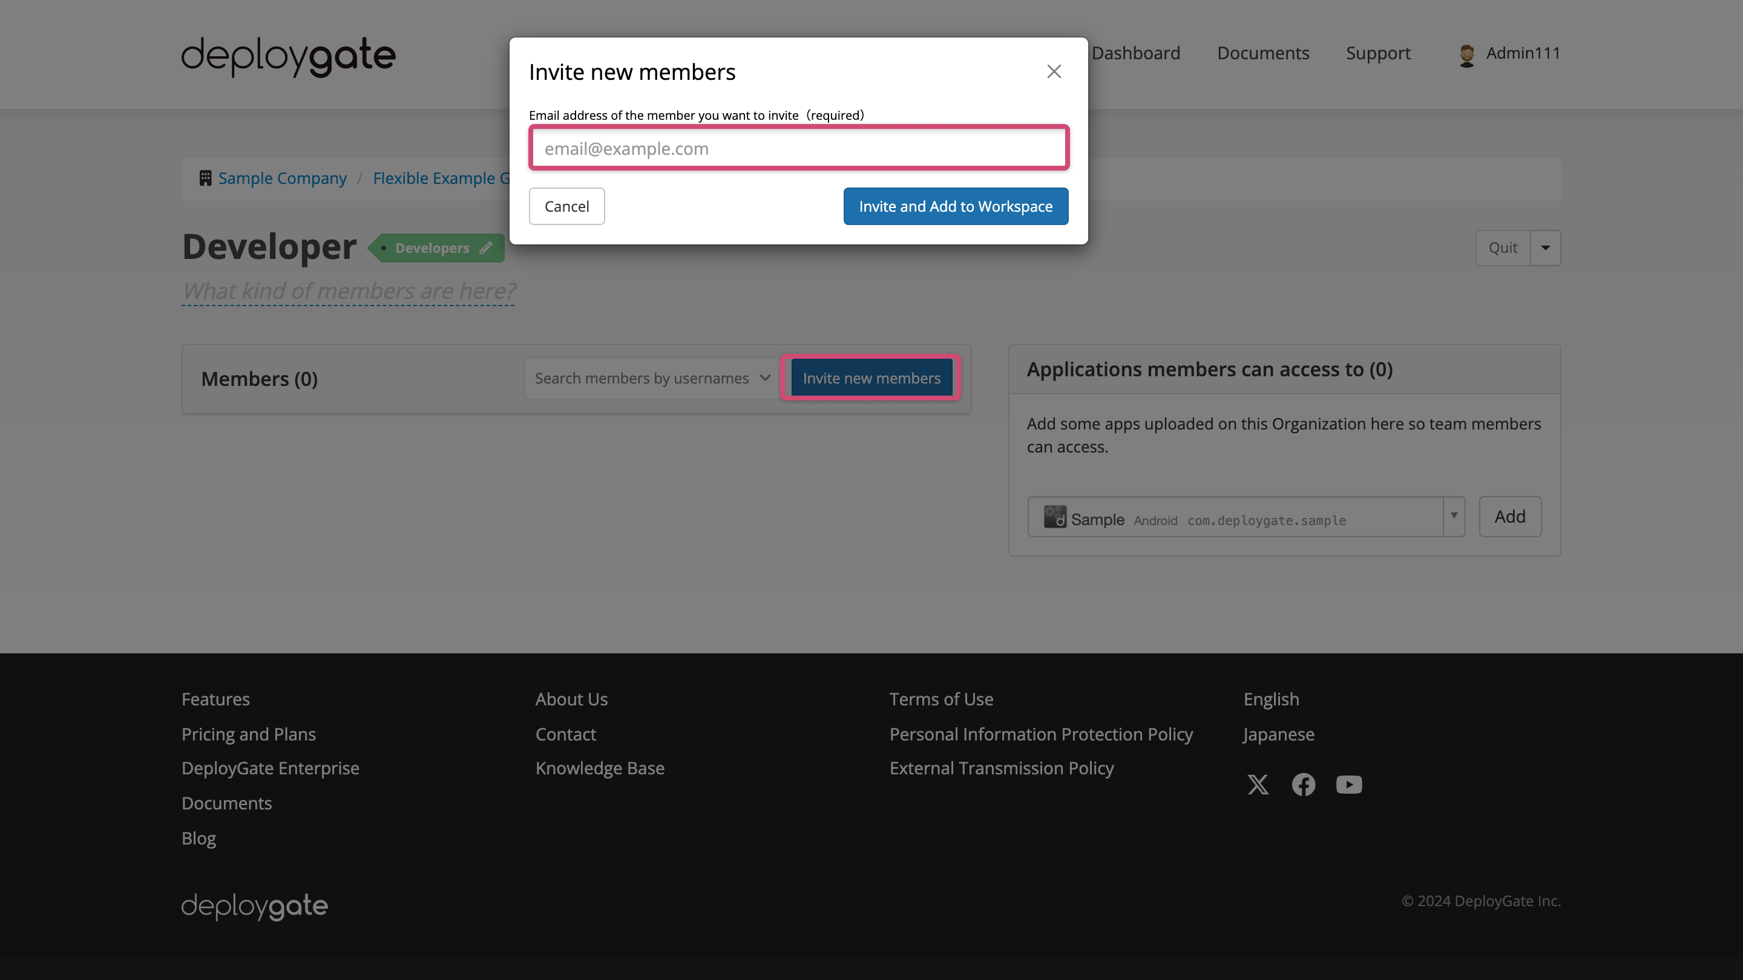Screen dimensions: 1743x980
Task: Click the DeployGate logo in the header
Action: click(287, 56)
